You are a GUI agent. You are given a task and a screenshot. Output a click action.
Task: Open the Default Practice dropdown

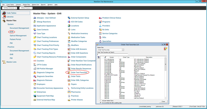(x=26, y=8)
